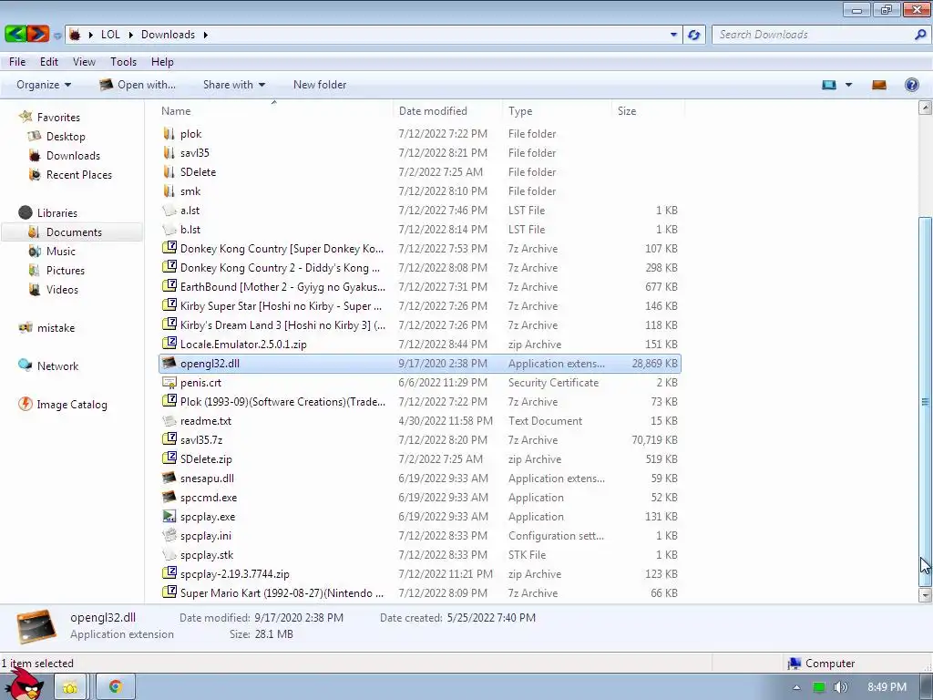Expand the LOL breadcrumb arrow
The image size is (933, 700).
[x=130, y=35]
